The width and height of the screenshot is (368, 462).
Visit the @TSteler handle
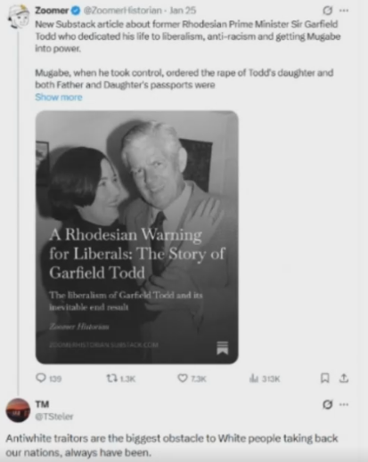pyautogui.click(x=54, y=417)
